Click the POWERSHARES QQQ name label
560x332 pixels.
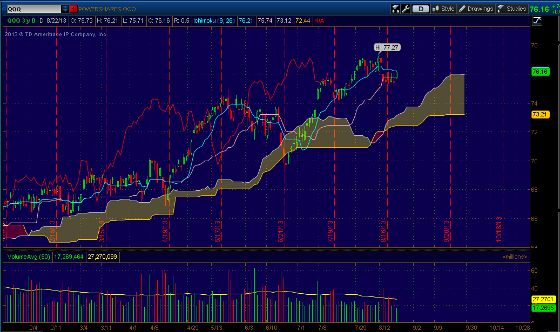coord(107,9)
